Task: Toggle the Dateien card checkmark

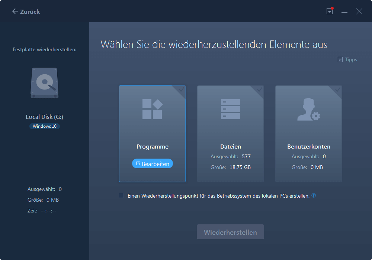Action: click(x=260, y=90)
